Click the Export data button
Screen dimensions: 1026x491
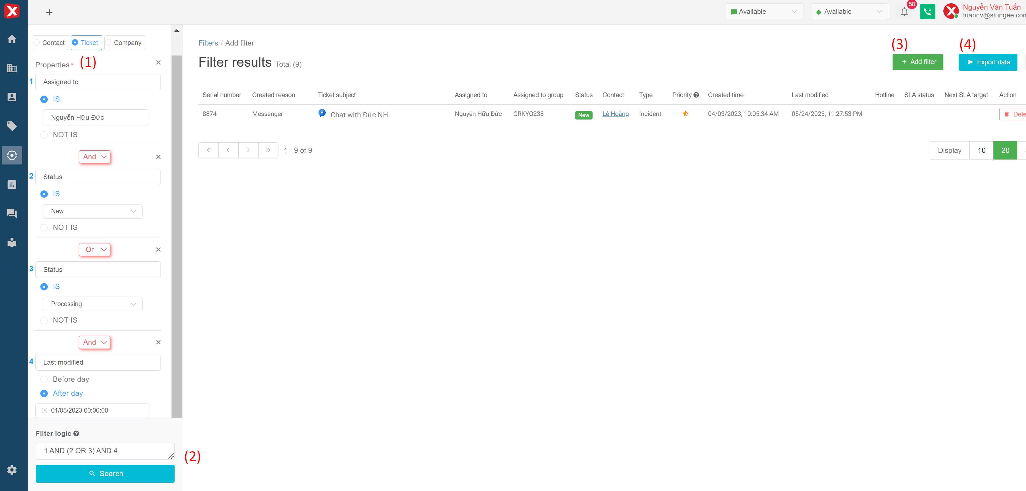pyautogui.click(x=988, y=62)
